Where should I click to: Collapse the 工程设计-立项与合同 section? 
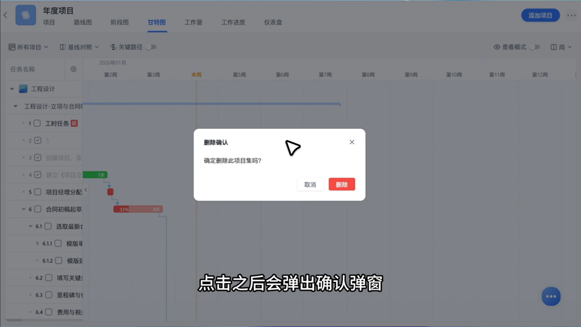click(x=15, y=106)
